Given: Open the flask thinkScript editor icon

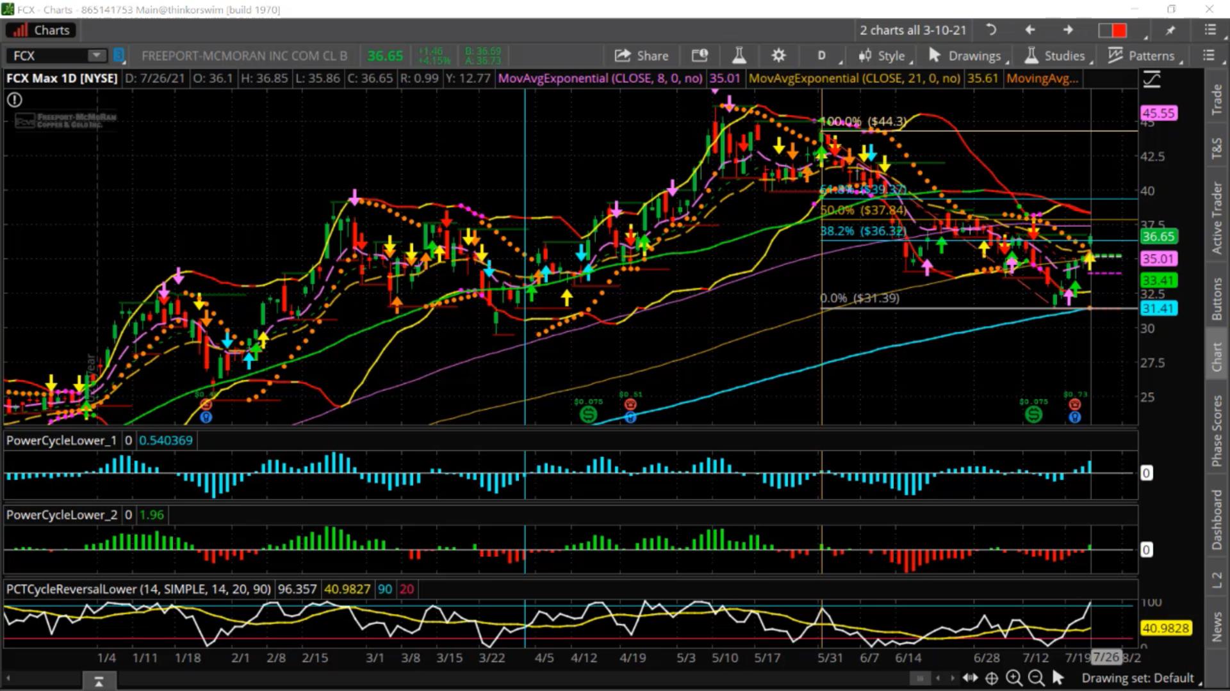Looking at the screenshot, I should (x=739, y=56).
